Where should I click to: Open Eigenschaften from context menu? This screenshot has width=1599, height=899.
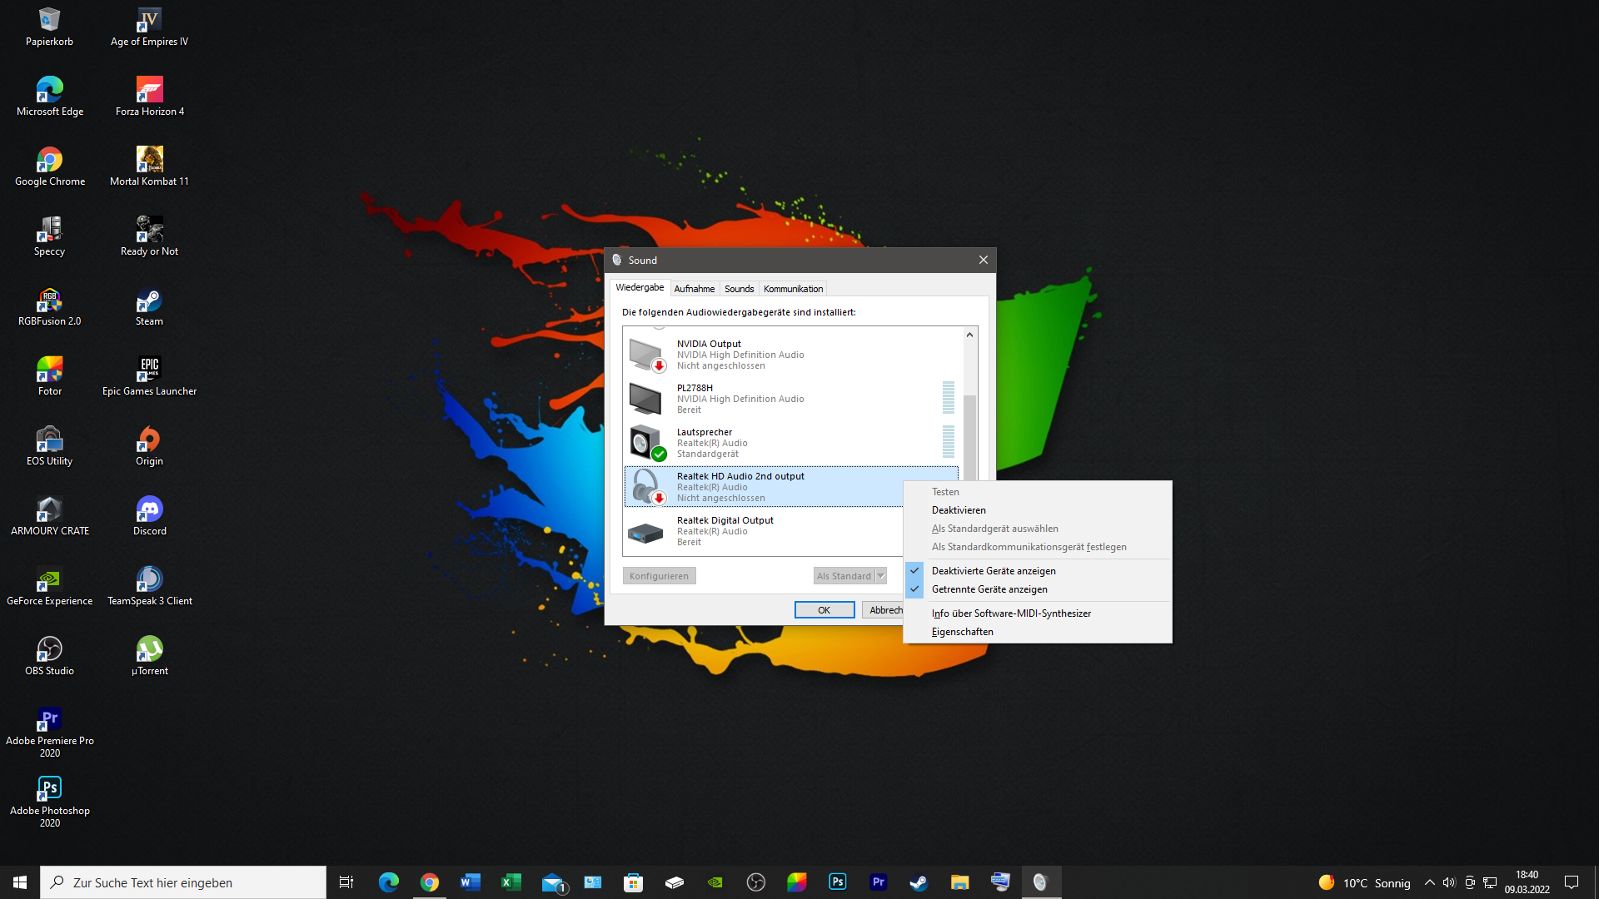pos(962,632)
